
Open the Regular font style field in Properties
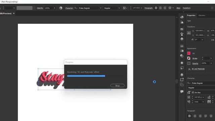tap(201, 88)
